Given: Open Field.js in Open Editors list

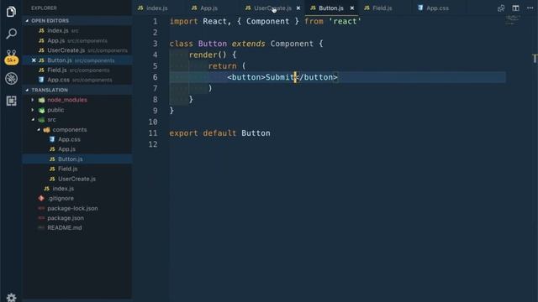Looking at the screenshot, I should pyautogui.click(x=77, y=70).
